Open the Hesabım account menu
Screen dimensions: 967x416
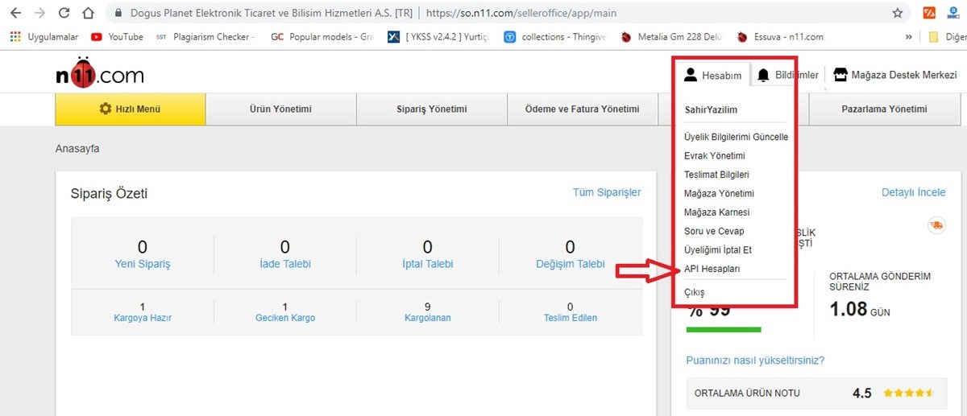pos(712,75)
